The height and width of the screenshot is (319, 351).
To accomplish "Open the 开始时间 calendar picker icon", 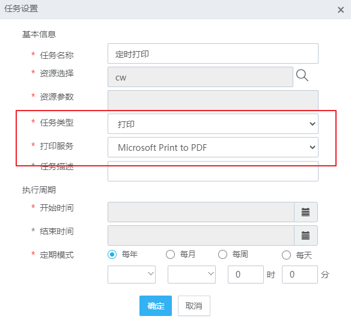I will 305,212.
